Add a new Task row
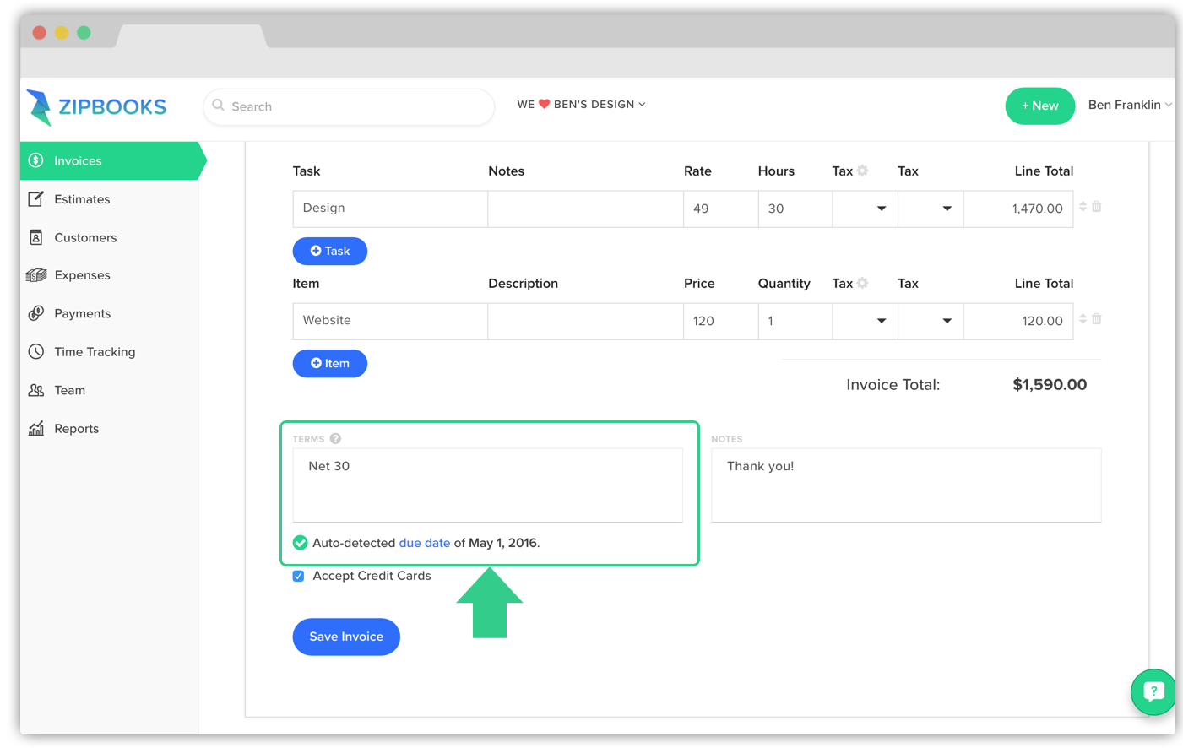The height and width of the screenshot is (748, 1183). [x=329, y=252]
